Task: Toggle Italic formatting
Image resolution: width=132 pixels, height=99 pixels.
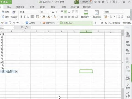Action: (x=24, y=16)
